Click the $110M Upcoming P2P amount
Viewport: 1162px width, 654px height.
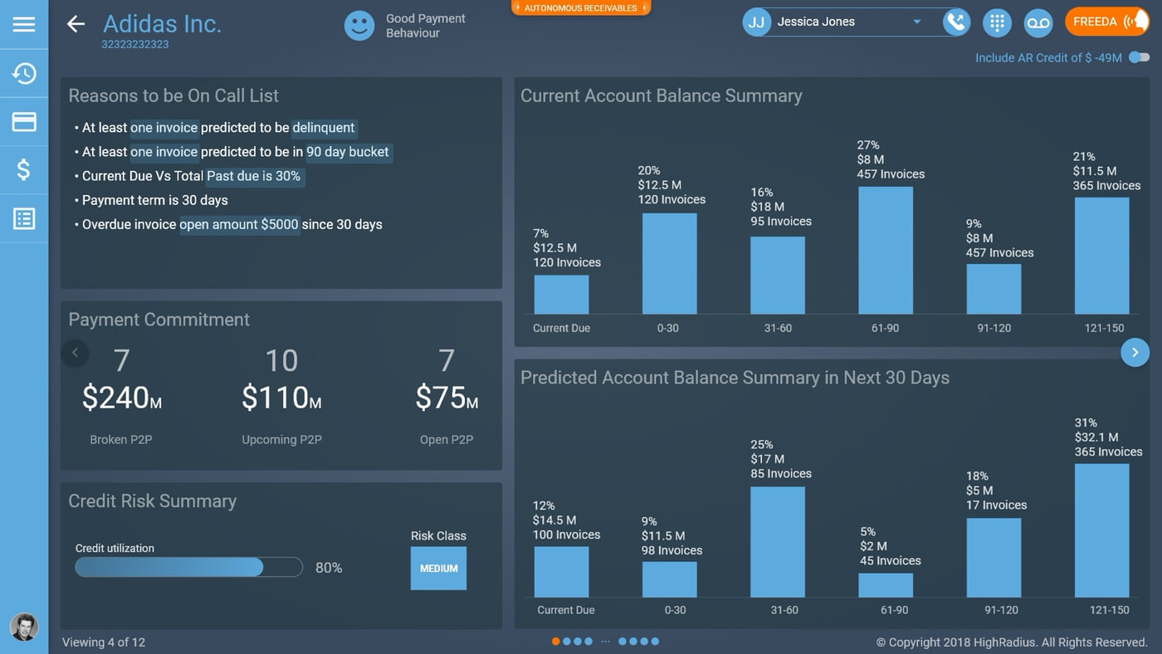(x=281, y=398)
